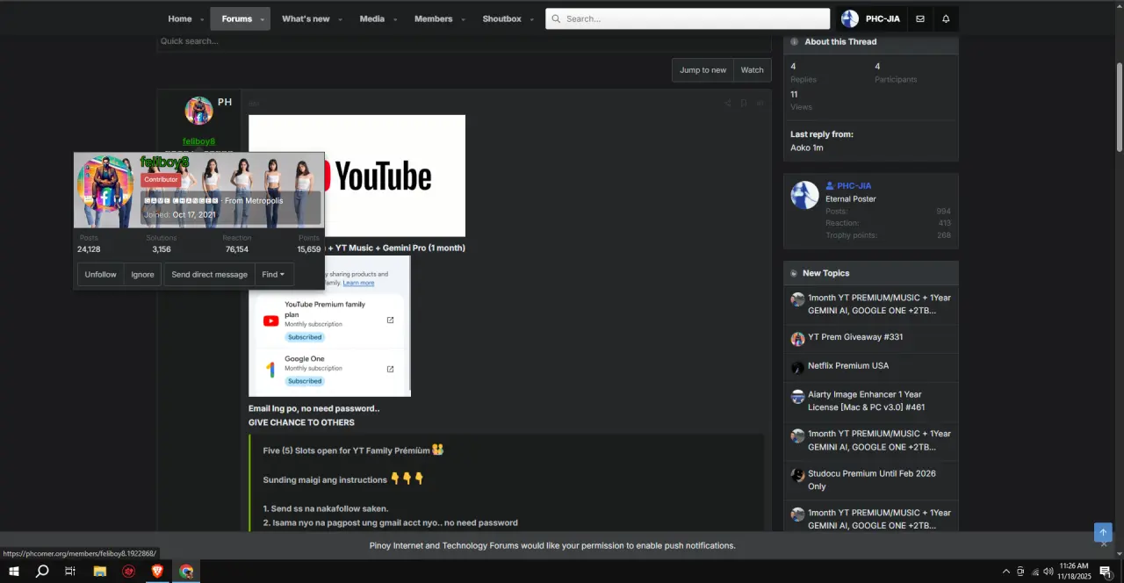This screenshot has height=583, width=1124.
Task: Open the What's new tab
Action: coord(306,18)
